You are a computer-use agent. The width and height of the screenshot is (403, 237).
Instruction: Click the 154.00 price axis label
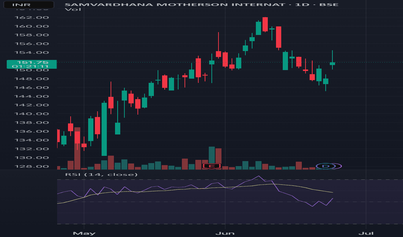click(x=32, y=53)
